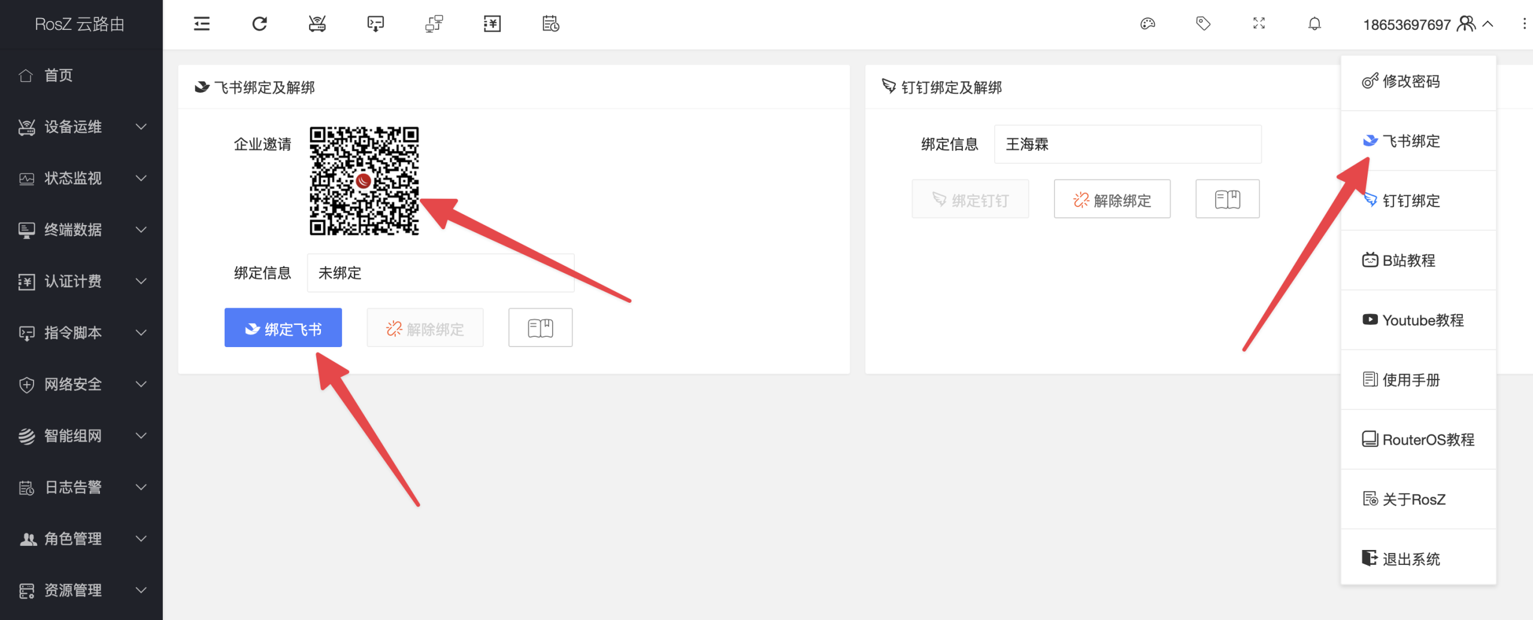Click the DingTalk 解除绑定 button
The image size is (1533, 620).
[x=1112, y=199]
